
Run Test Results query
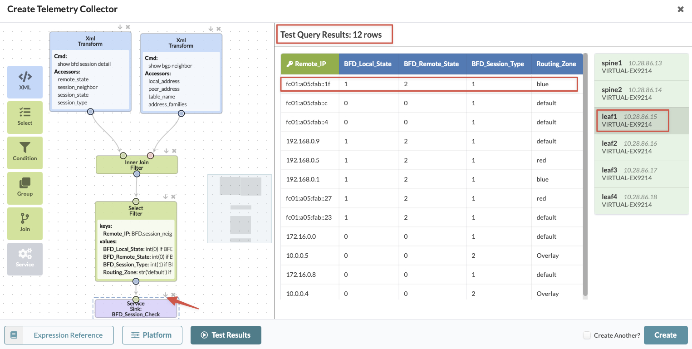pyautogui.click(x=226, y=335)
